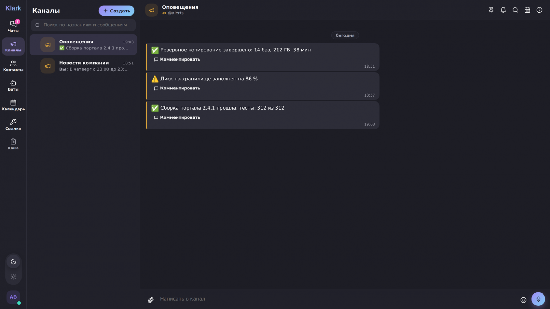This screenshot has width=550, height=309.
Task: Open the emoji picker
Action: tap(523, 300)
